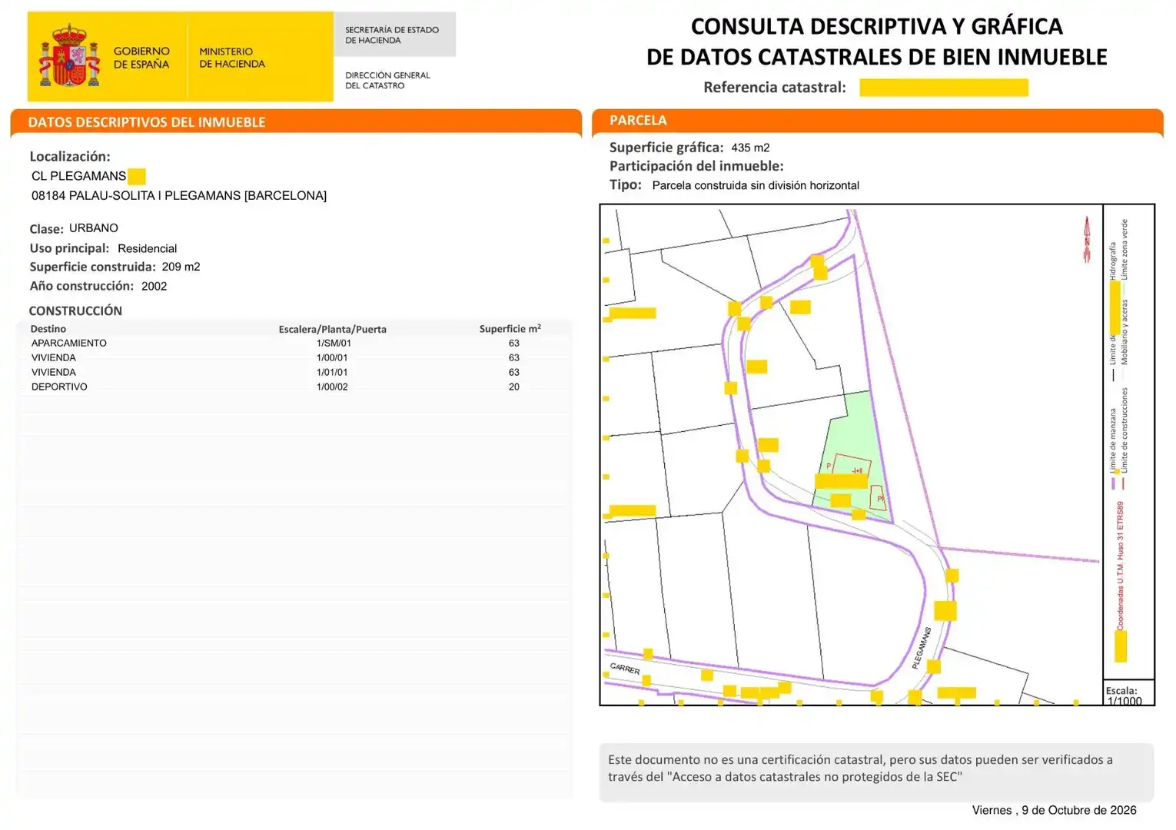Viewport: 1176px width, 830px height.
Task: Select the "APARCAMIENTO" row entry
Action: click(x=69, y=344)
